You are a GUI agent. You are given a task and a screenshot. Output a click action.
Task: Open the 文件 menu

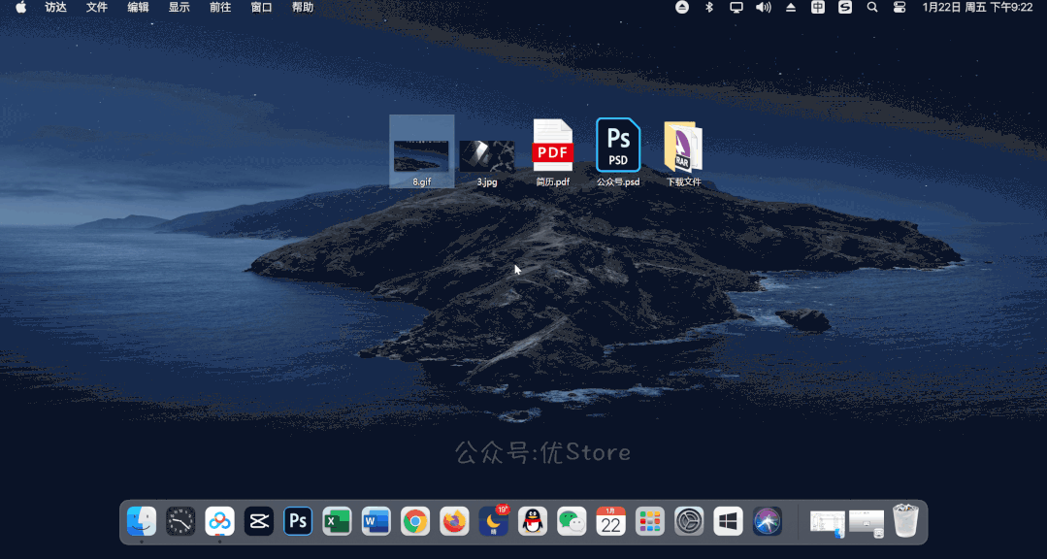click(97, 8)
